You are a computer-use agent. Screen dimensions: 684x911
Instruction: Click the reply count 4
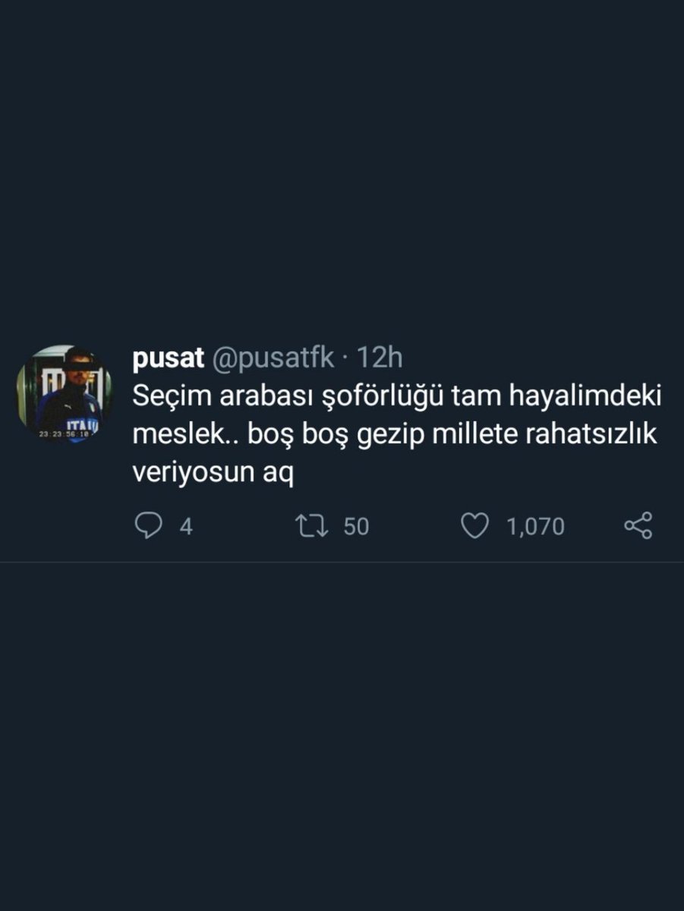(186, 526)
